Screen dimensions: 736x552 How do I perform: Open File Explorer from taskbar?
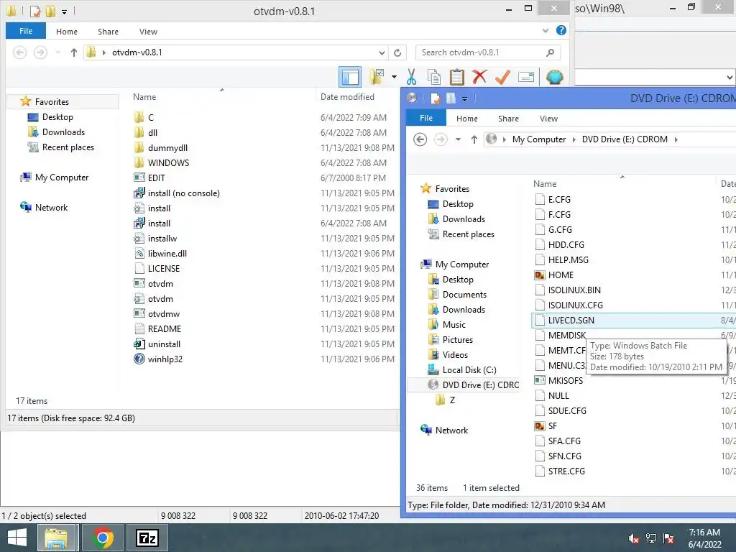pyautogui.click(x=56, y=538)
